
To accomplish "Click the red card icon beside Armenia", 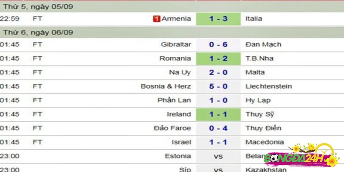I will point(157,19).
